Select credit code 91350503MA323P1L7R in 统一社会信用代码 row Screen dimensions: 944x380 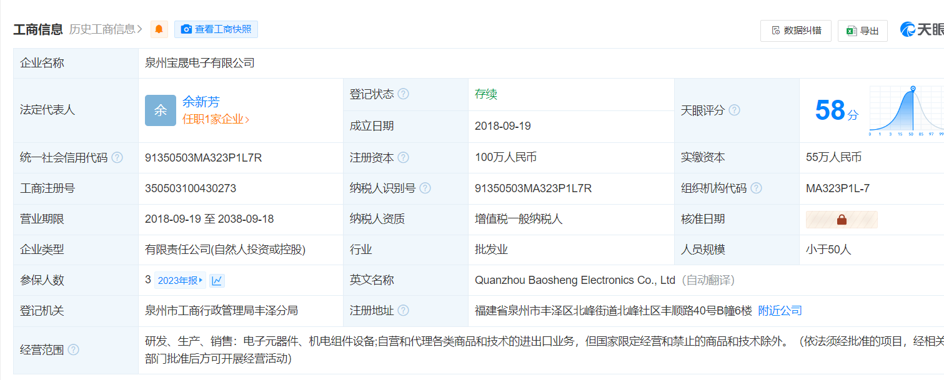click(203, 158)
